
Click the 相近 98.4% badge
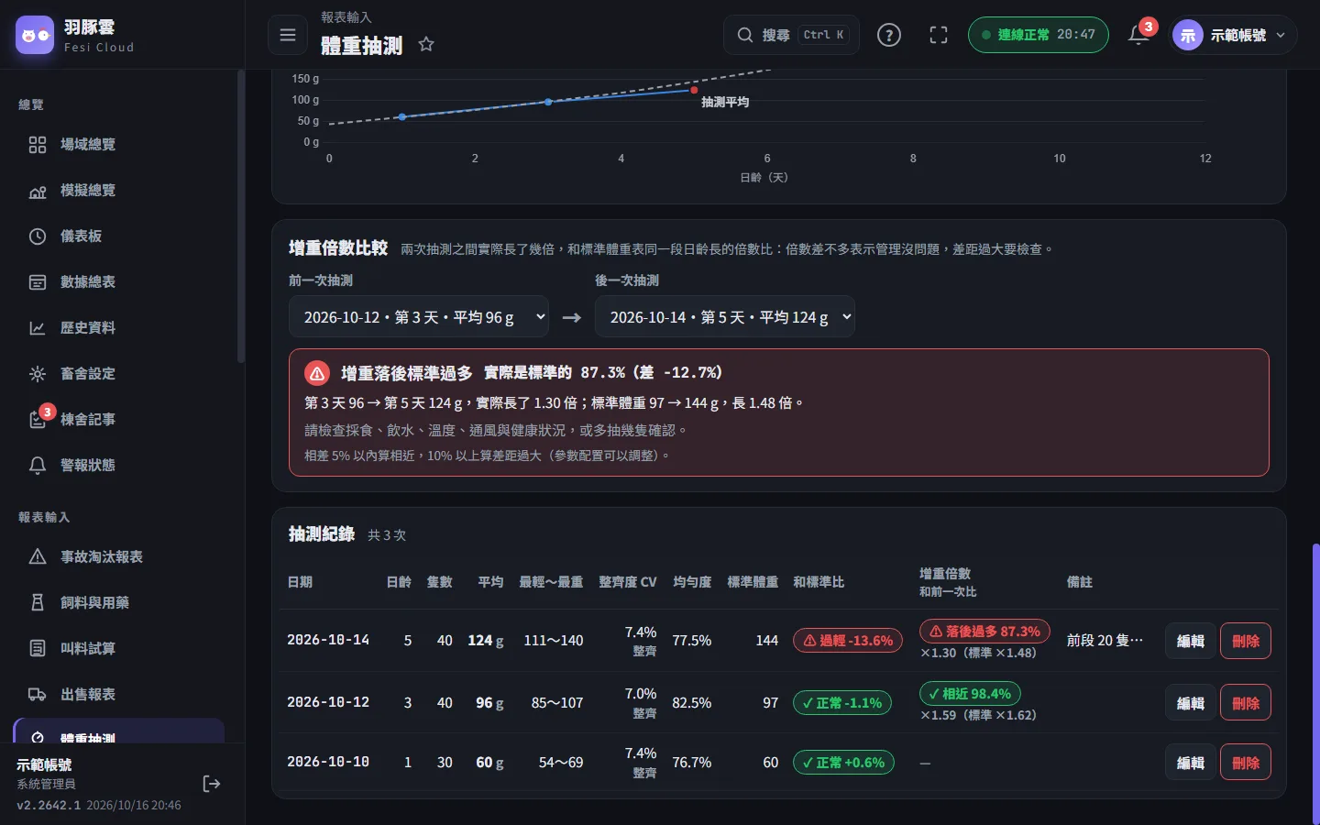pyautogui.click(x=970, y=694)
